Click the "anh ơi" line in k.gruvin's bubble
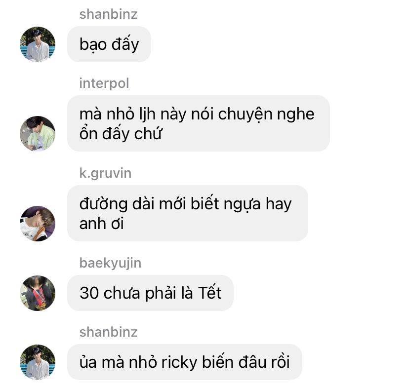Image resolution: width=409 pixels, height=388 pixels. click(101, 224)
